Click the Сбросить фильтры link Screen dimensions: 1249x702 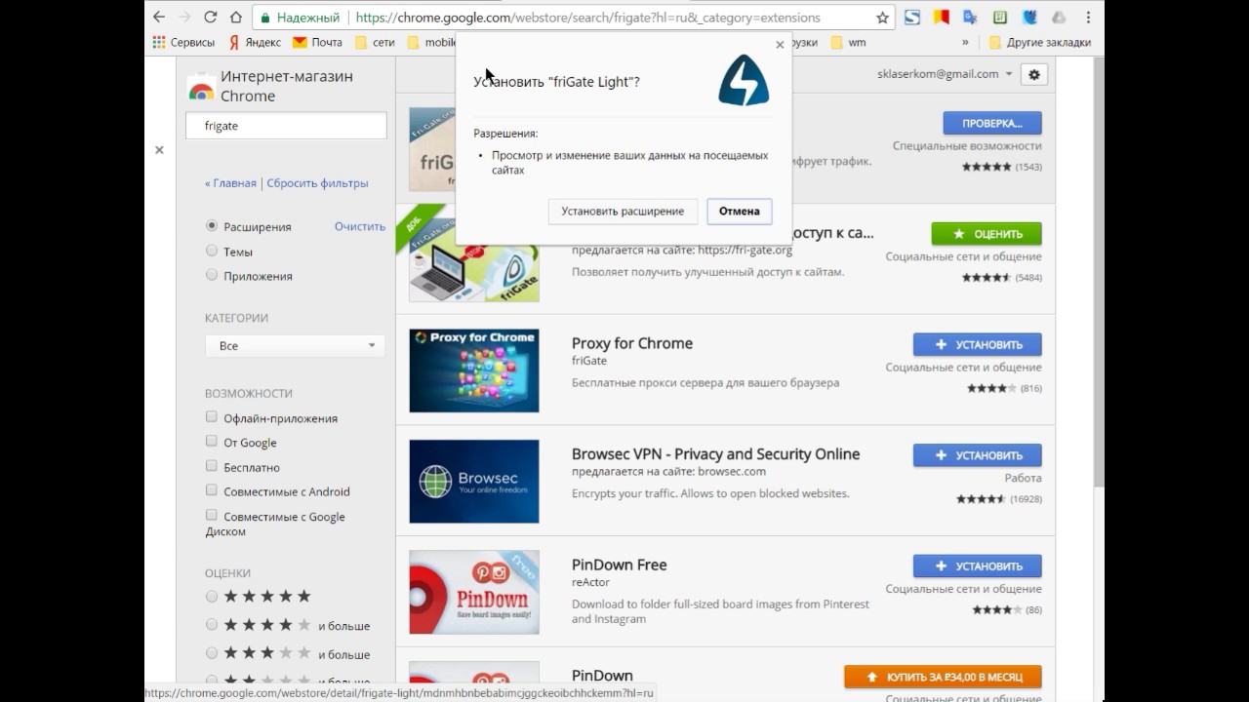(317, 183)
